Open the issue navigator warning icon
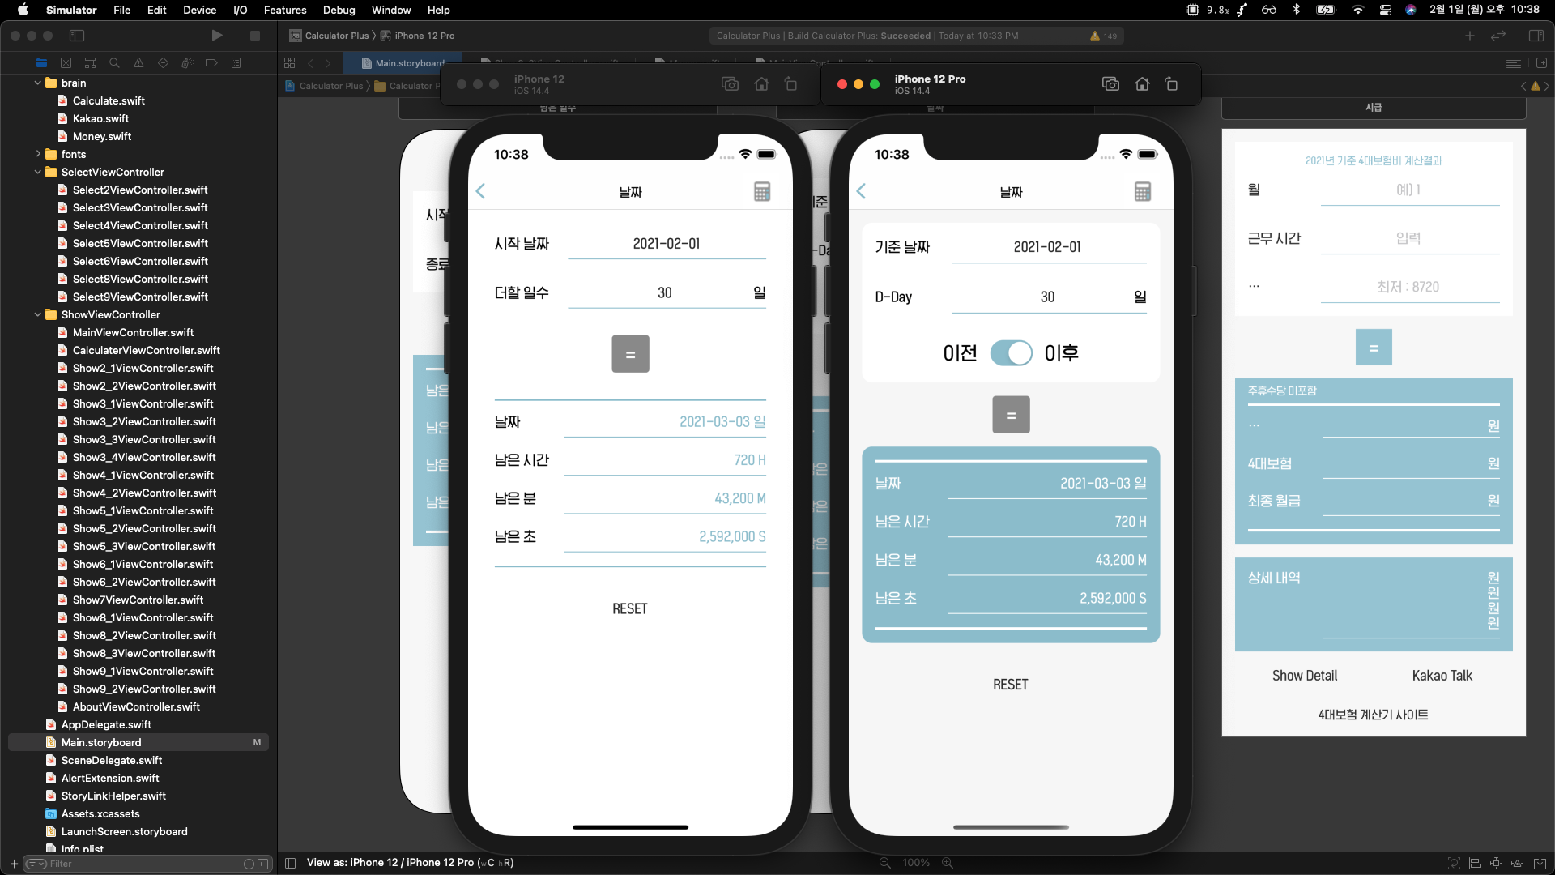Screen dimensions: 1555x875 [x=139, y=63]
